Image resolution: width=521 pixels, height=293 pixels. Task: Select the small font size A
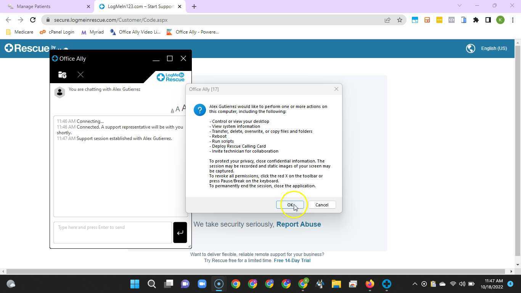pyautogui.click(x=172, y=111)
